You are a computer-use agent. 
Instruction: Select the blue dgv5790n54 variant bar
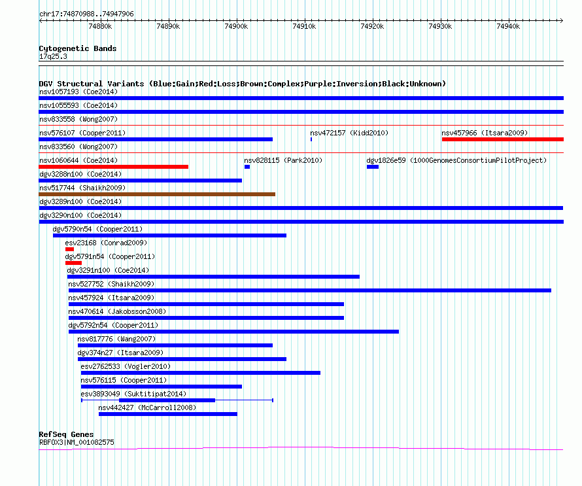(x=169, y=235)
